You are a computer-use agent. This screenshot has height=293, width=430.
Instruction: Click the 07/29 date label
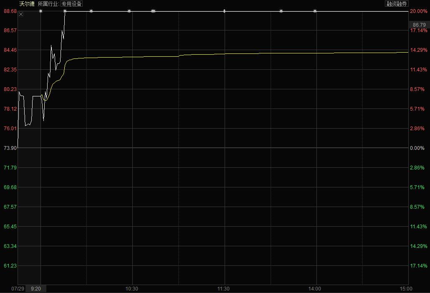[18, 288]
